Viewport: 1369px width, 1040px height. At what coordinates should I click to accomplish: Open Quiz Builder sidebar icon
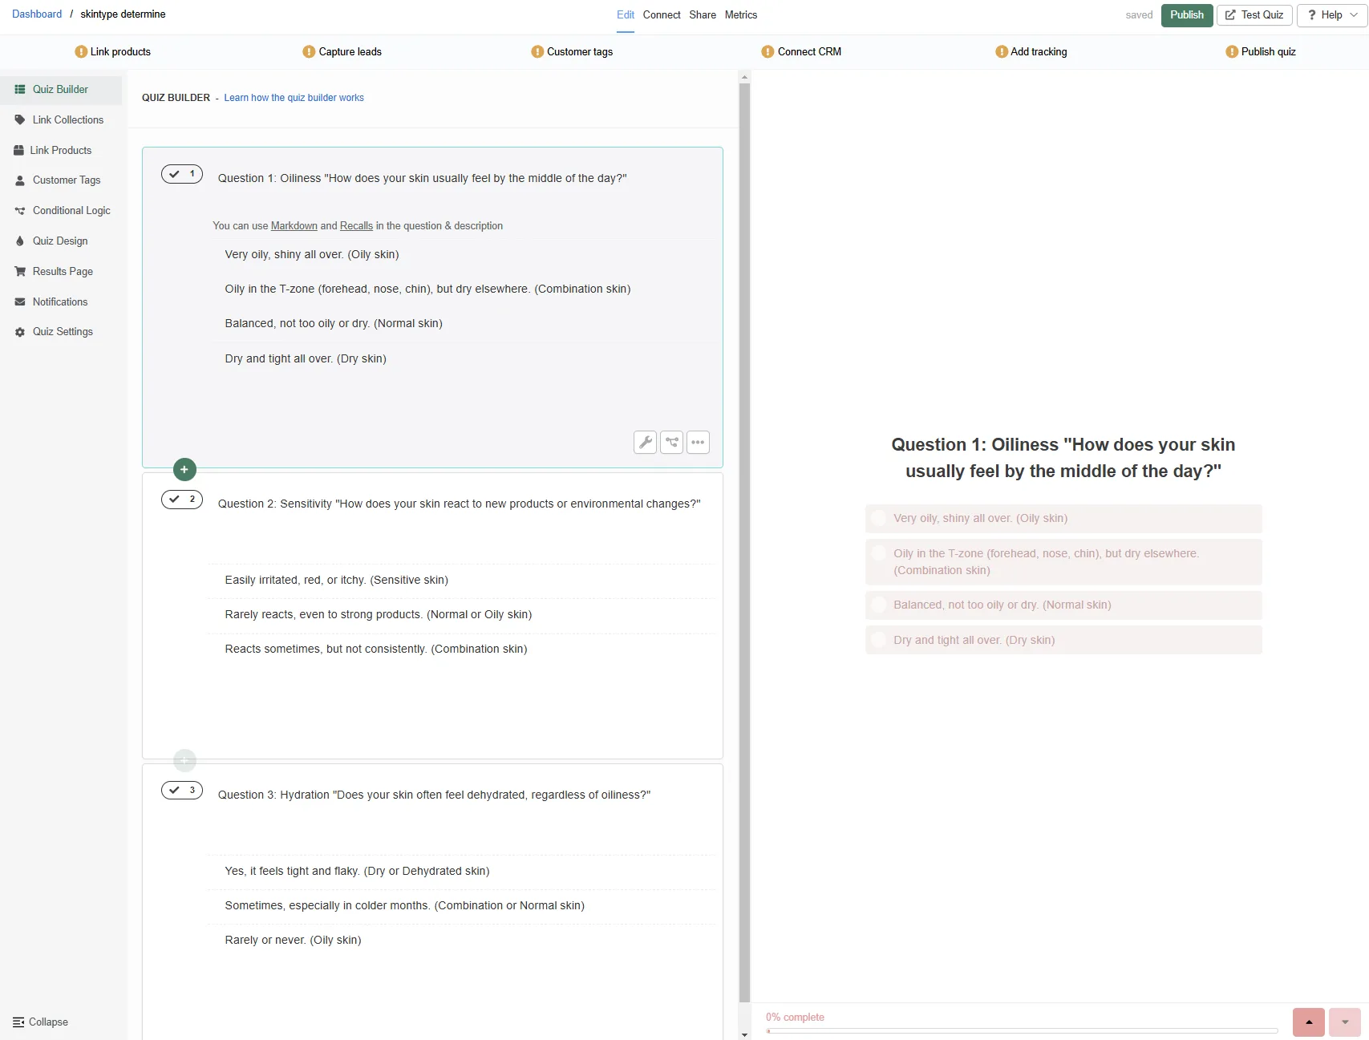click(20, 90)
